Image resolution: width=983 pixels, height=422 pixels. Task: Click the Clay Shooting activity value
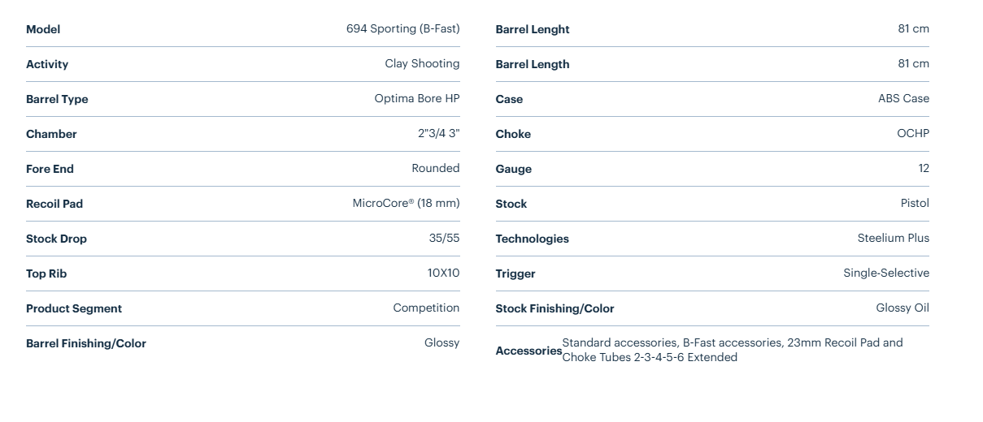point(422,63)
